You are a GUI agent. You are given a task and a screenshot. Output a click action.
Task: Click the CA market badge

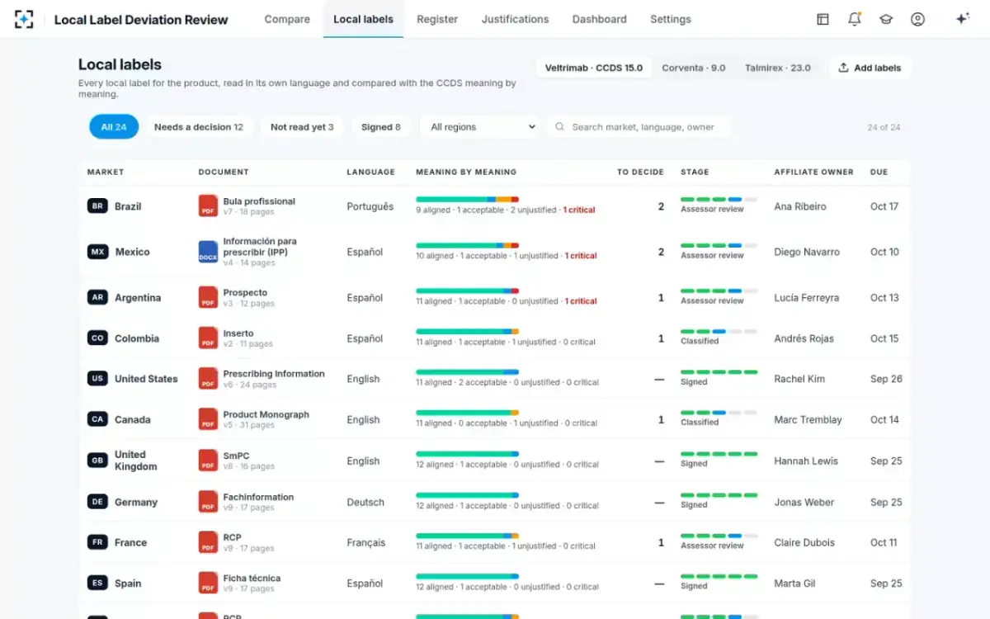[x=97, y=419]
